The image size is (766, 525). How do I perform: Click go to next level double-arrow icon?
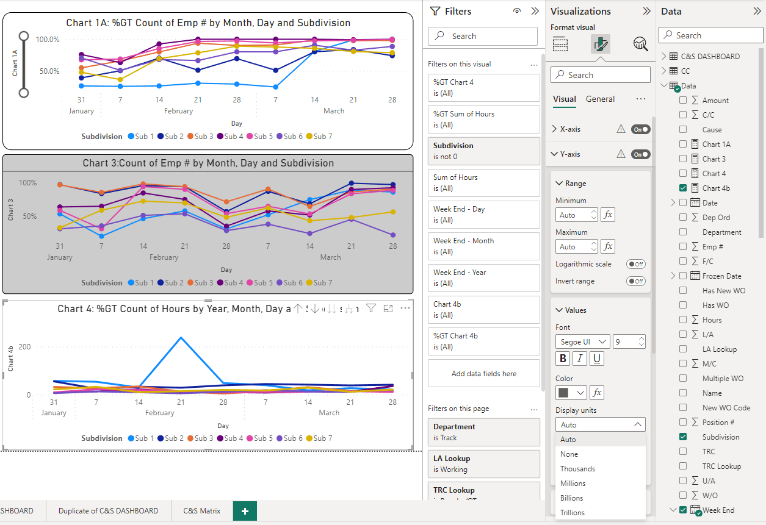331,309
